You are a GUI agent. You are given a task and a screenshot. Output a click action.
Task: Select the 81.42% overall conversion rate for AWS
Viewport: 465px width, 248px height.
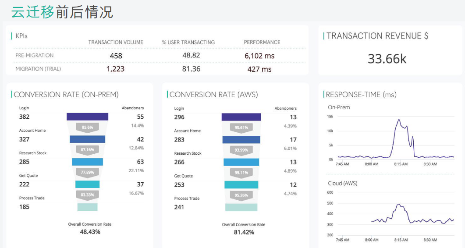[244, 232]
